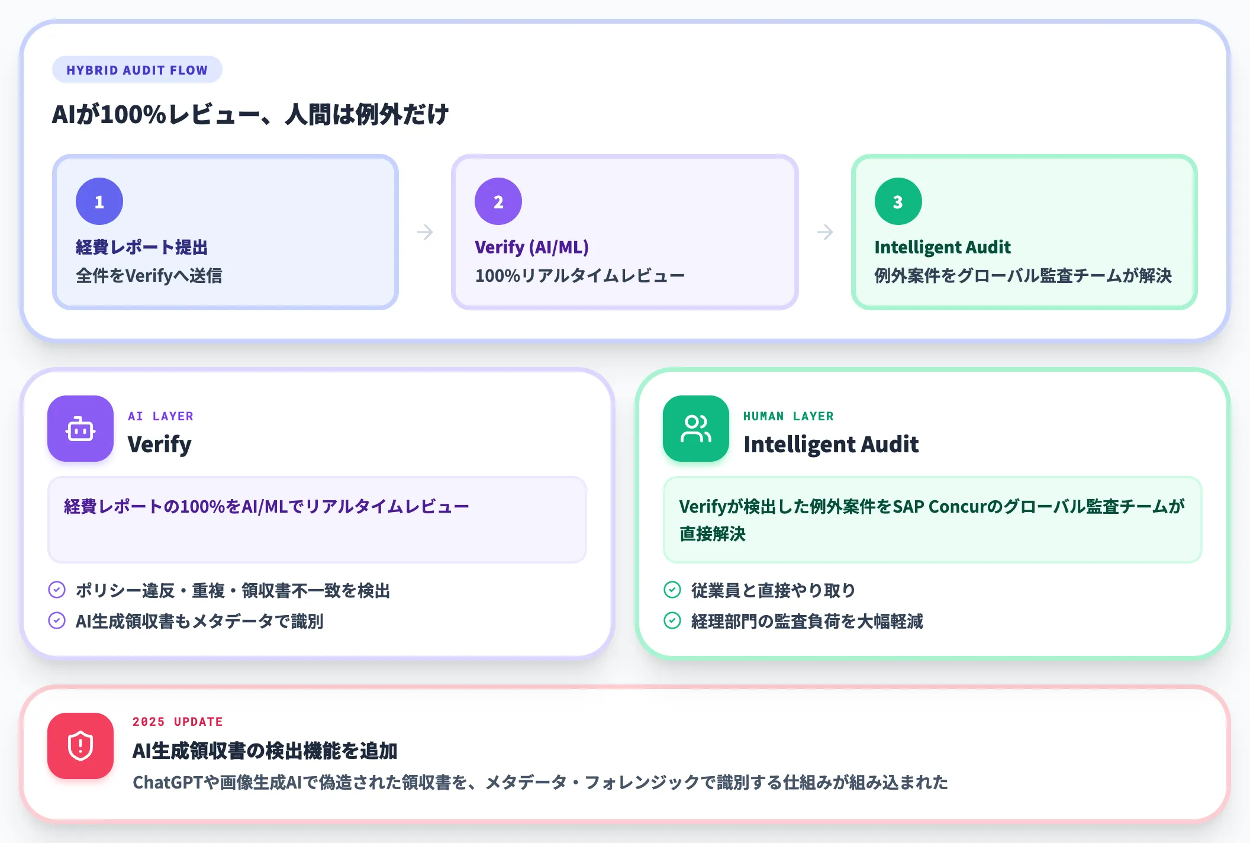Viewport: 1250px width, 843px height.
Task: Click the step 1 number circle
Action: coord(99,201)
